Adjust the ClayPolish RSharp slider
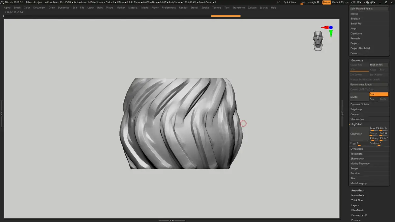 (374, 139)
